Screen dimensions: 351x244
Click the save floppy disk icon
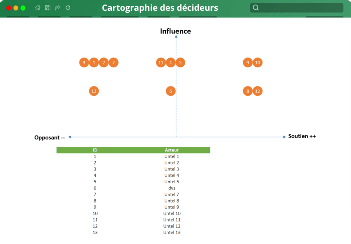(47, 8)
